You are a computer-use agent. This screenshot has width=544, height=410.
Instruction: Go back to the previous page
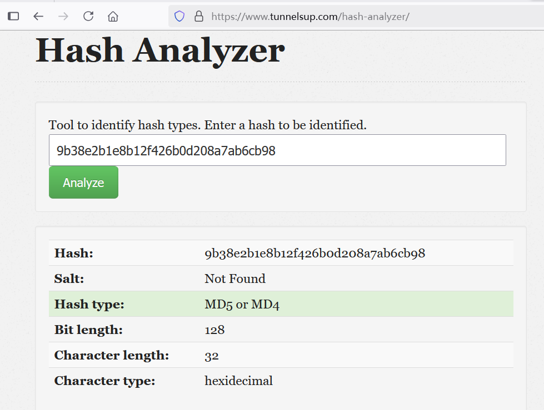pos(38,16)
